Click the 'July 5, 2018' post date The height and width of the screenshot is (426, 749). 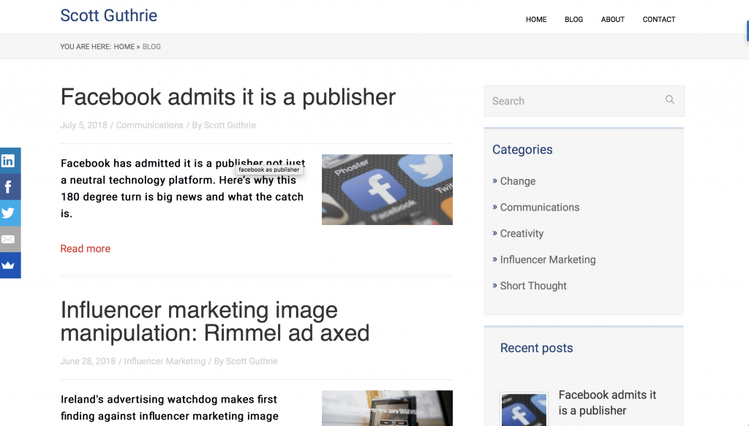(83, 125)
